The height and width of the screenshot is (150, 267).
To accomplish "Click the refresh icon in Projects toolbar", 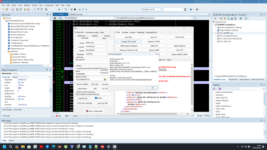I will pos(229,18).
